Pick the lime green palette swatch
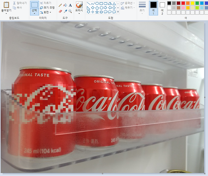The width and height of the screenshot is (208, 176). pyautogui.click(x=197, y=8)
